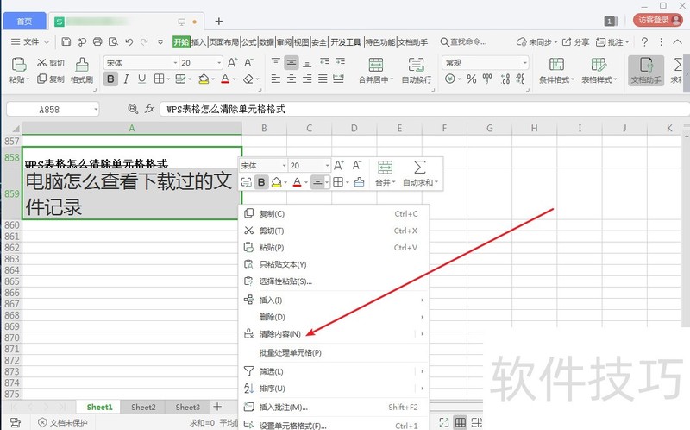Click the Document Assistant (文档助手) button
Viewport: 690px width, 430px height.
pos(645,71)
